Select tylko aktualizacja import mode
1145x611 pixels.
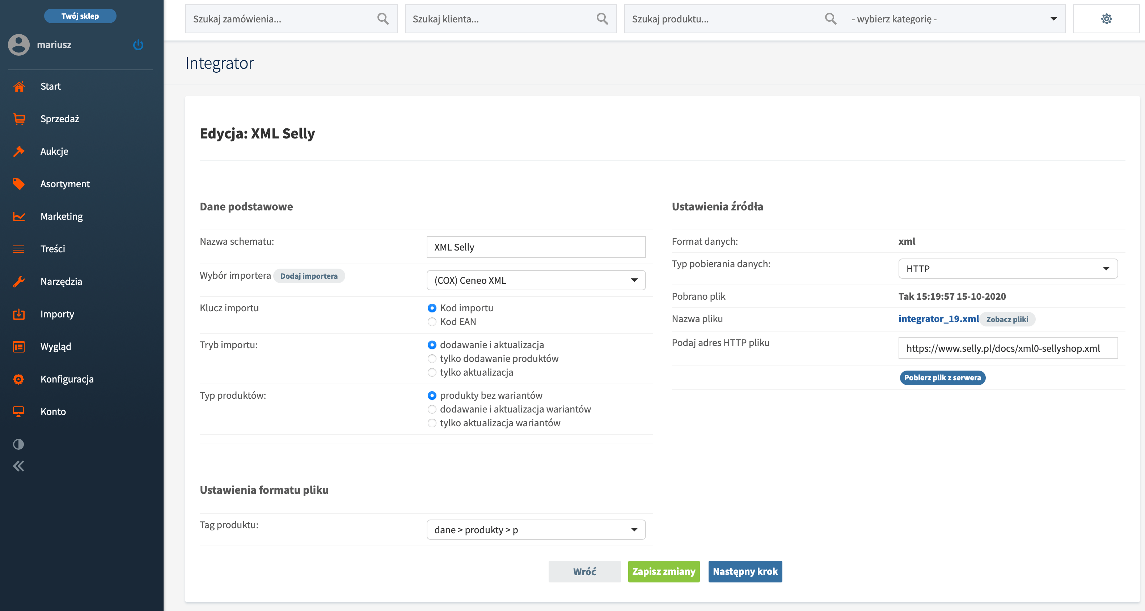[x=432, y=372]
